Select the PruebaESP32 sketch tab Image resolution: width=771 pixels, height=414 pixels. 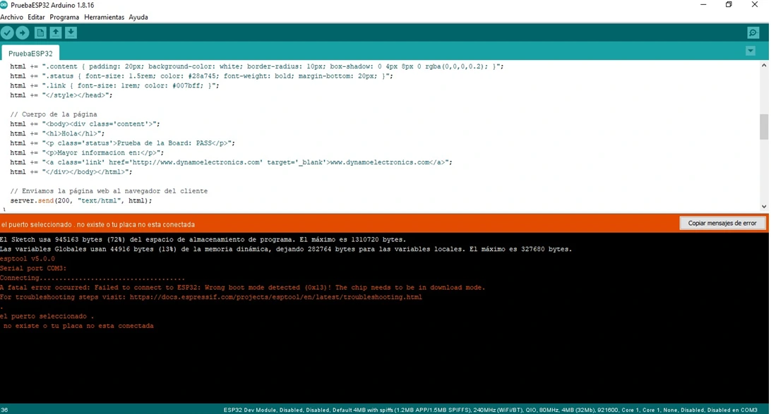point(30,53)
